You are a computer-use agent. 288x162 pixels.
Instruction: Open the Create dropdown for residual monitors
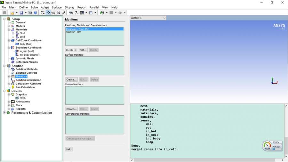point(71,50)
